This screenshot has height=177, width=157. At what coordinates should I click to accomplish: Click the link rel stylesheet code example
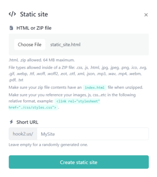pyautogui.click(x=78, y=101)
